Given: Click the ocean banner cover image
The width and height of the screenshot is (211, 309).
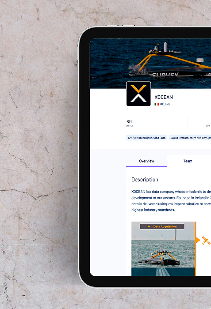Looking at the screenshot, I should (150, 63).
